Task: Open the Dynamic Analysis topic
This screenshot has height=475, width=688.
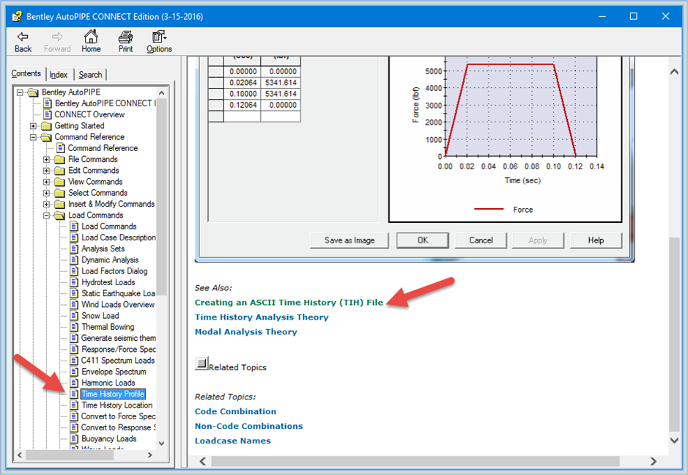Action: (x=110, y=260)
